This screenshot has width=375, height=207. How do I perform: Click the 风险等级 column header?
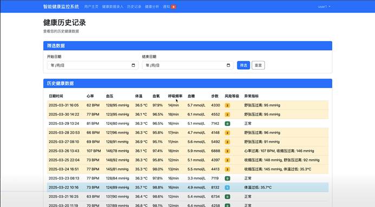point(232,96)
